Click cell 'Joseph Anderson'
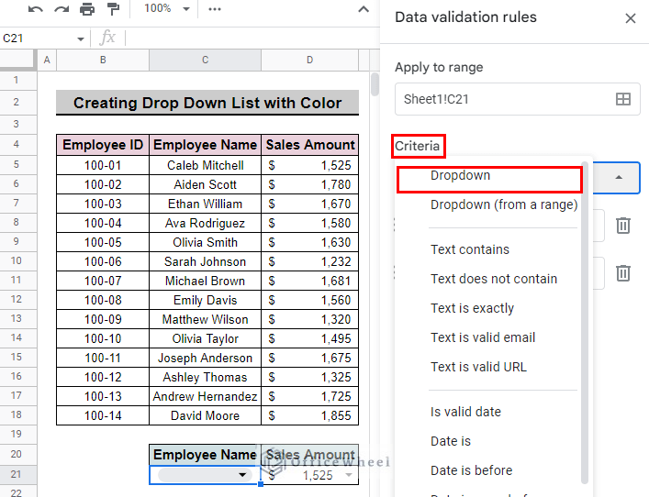 205,358
